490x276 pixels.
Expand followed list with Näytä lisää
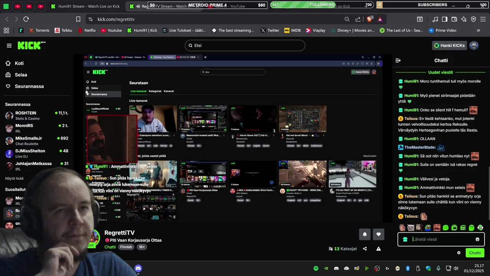point(14,178)
